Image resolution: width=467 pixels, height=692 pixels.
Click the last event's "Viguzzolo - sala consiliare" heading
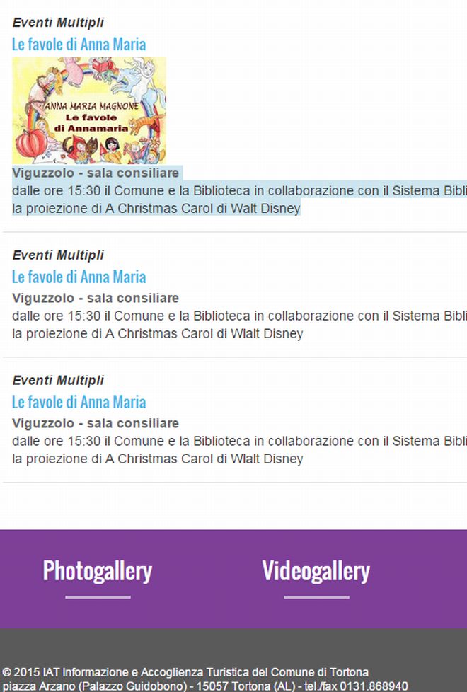(x=96, y=423)
